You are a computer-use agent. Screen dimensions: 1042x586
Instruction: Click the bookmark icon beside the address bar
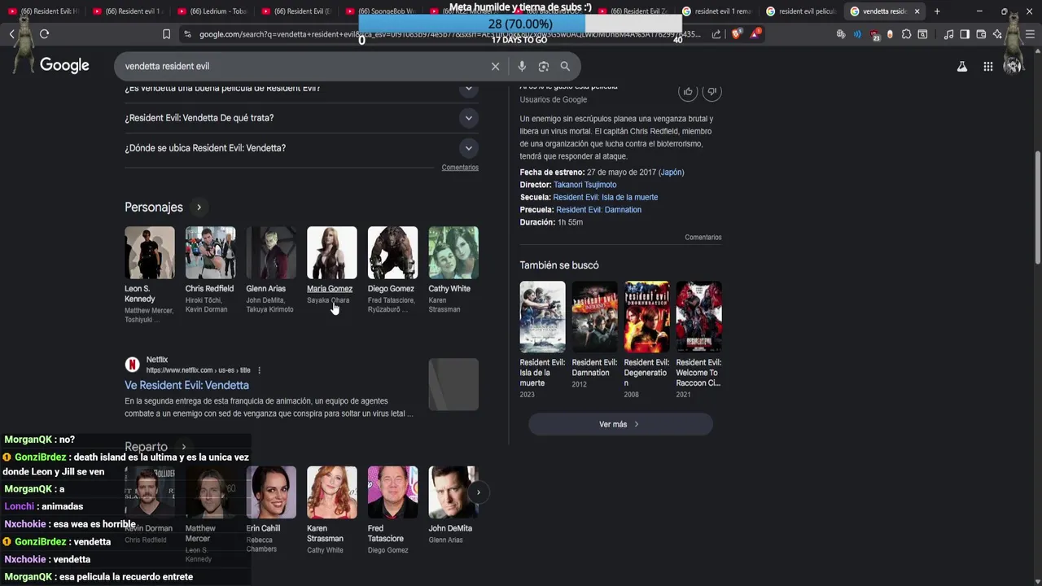(166, 34)
